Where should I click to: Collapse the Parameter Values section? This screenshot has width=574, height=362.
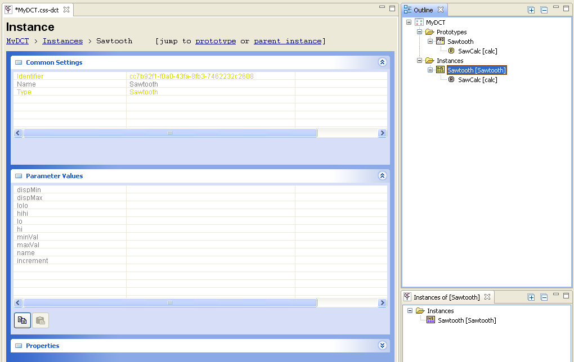tap(382, 176)
